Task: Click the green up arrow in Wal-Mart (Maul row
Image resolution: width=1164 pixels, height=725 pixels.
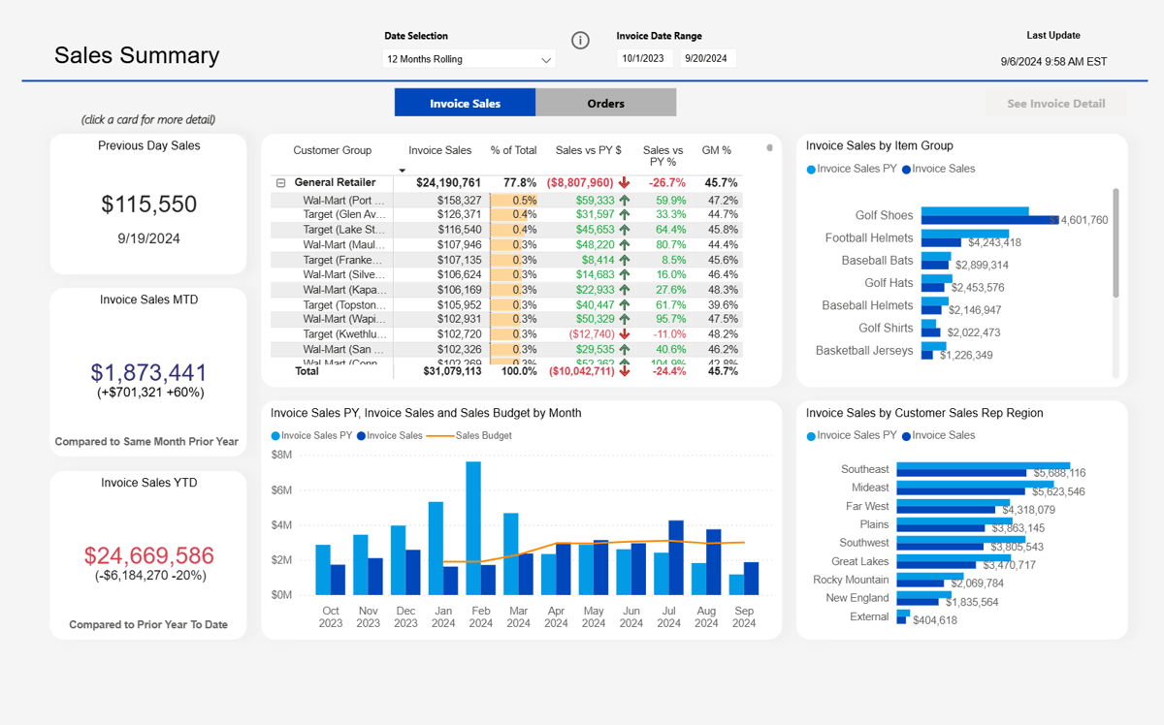Action: coord(624,245)
